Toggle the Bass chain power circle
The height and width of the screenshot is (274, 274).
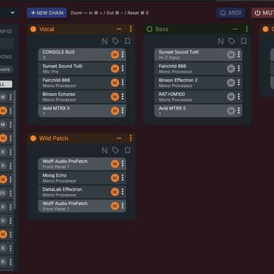point(149,29)
